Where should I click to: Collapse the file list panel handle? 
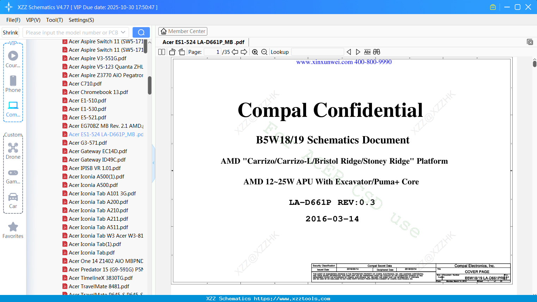[153, 163]
